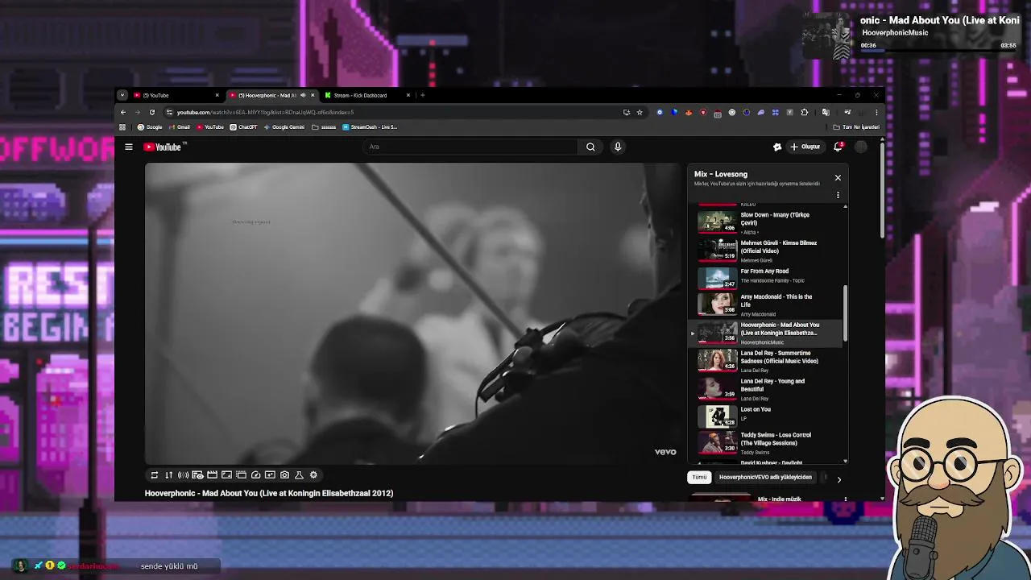Start voice search with microphone icon
Image resolution: width=1031 pixels, height=580 pixels.
pyautogui.click(x=618, y=147)
